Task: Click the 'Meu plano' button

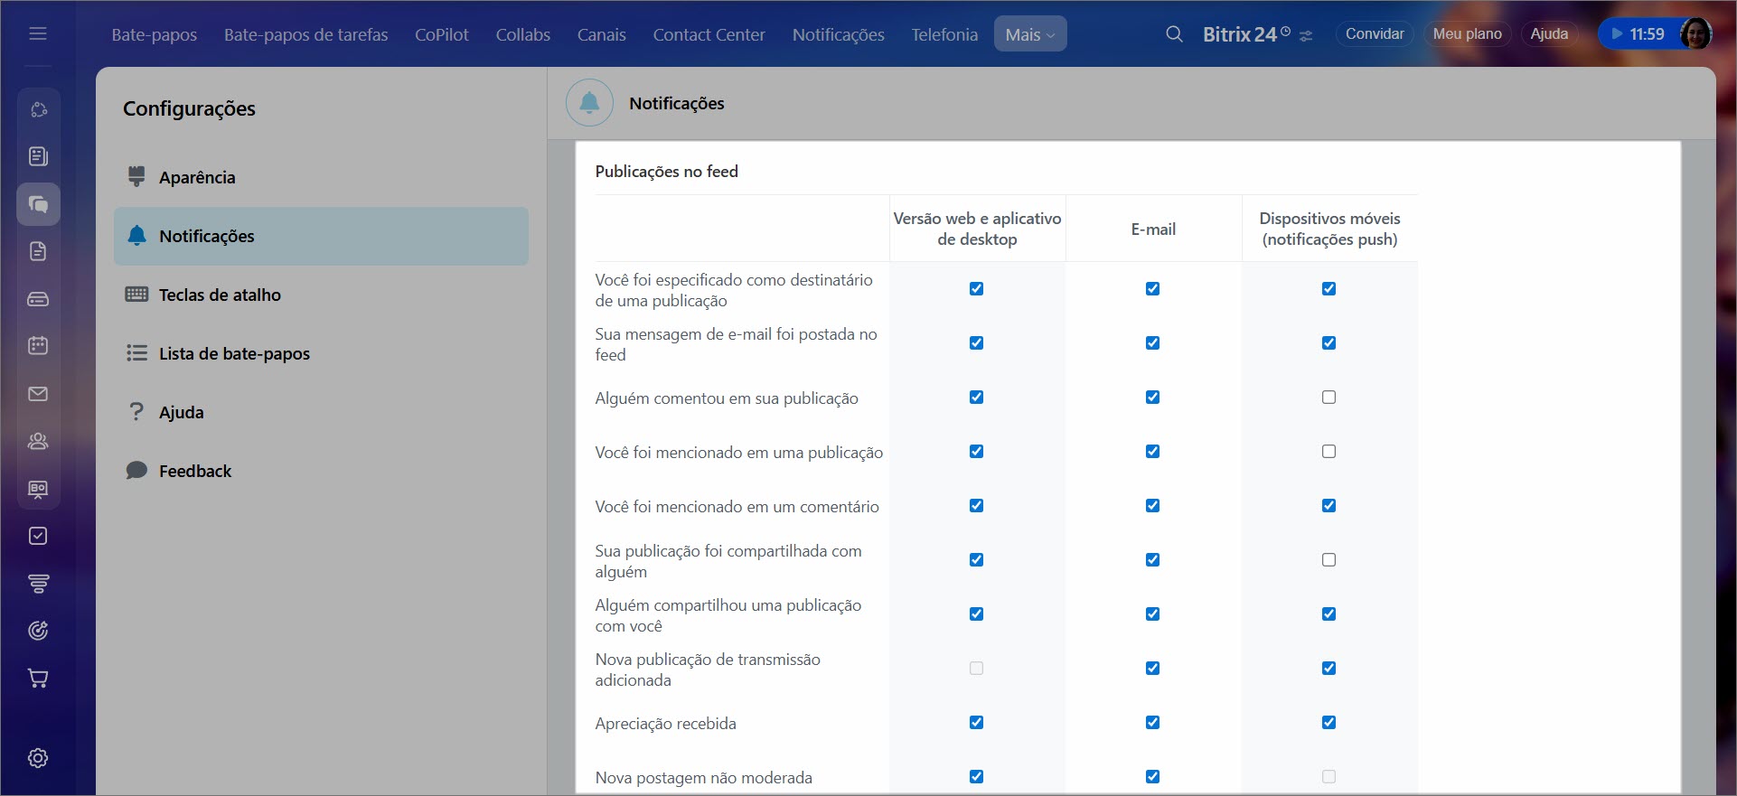Action: [1467, 34]
